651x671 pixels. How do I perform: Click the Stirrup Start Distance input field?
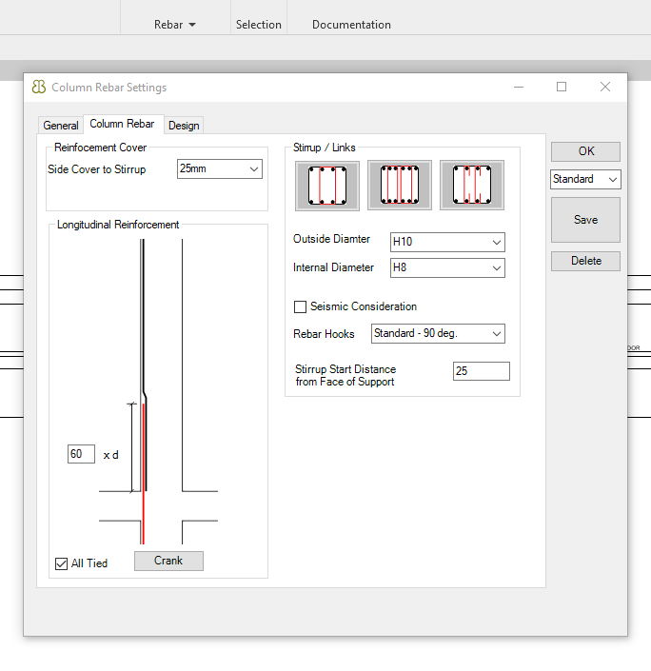(x=481, y=371)
